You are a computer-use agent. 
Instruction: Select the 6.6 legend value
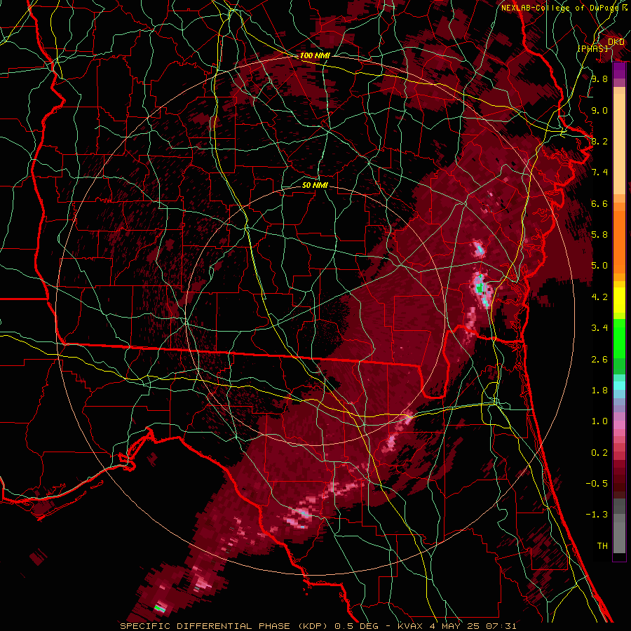point(599,203)
